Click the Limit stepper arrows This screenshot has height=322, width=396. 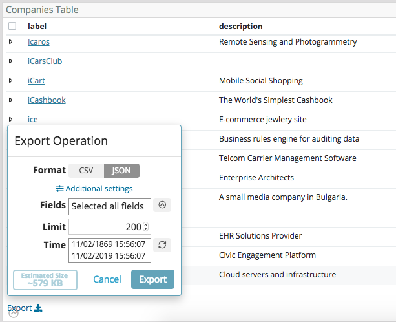pyautogui.click(x=146, y=226)
